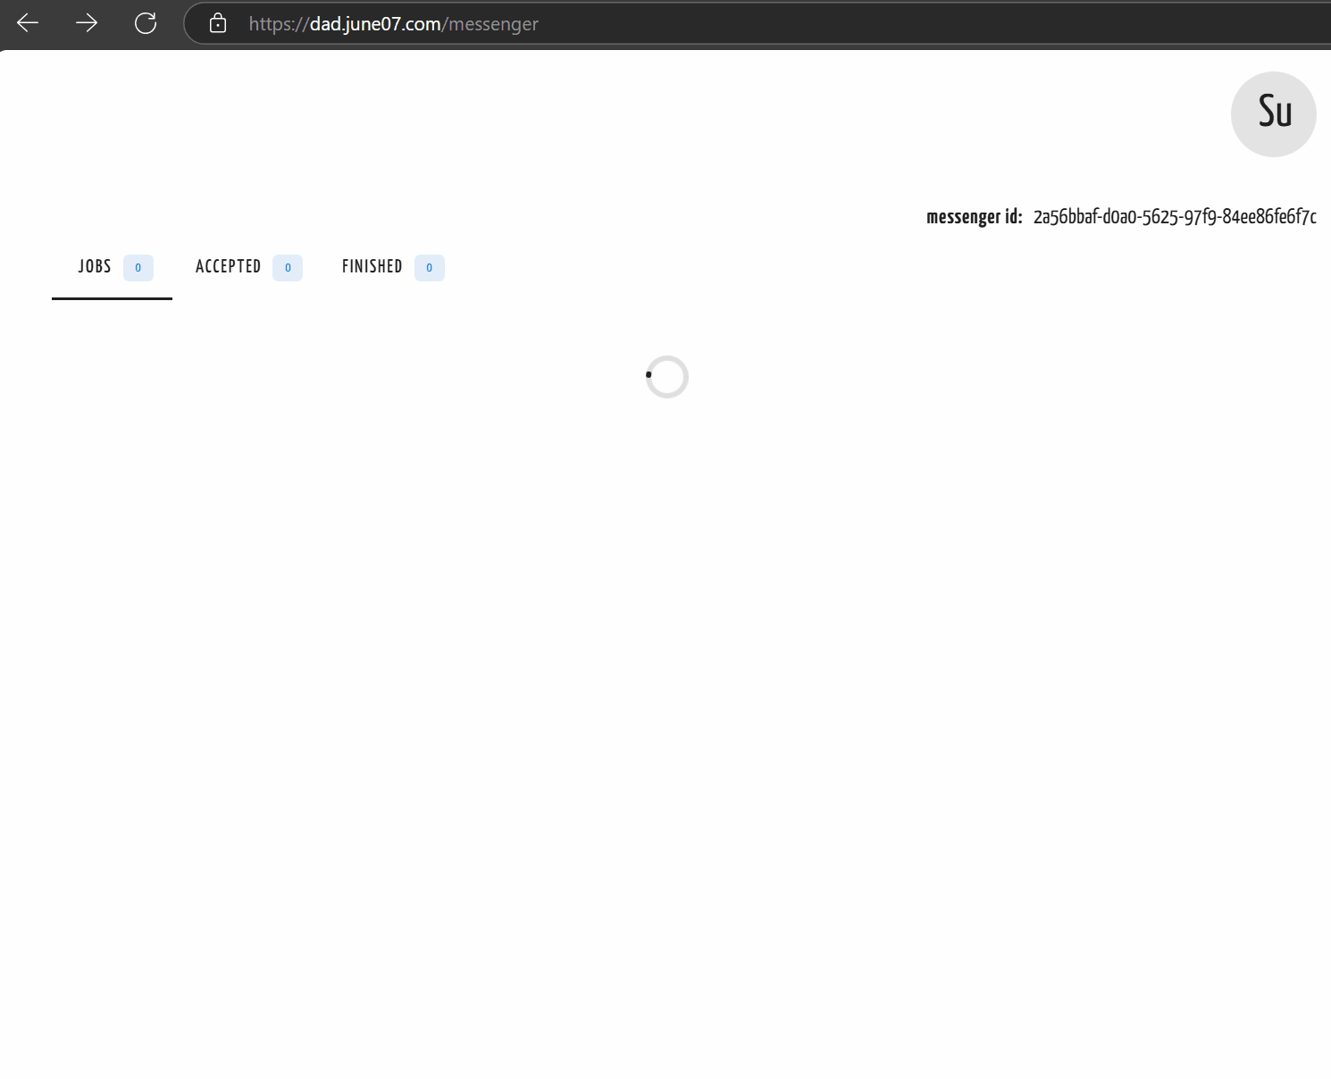Image resolution: width=1331 pixels, height=1079 pixels.
Task: Go forward using the browser forward arrow
Action: point(87,23)
